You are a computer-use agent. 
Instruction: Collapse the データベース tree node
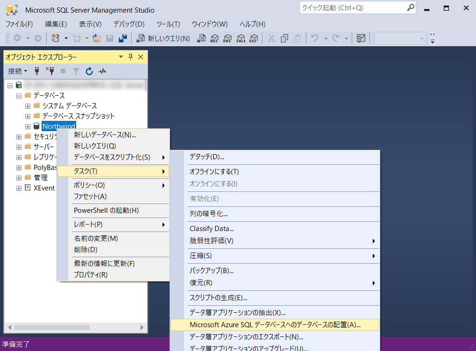[x=19, y=96]
